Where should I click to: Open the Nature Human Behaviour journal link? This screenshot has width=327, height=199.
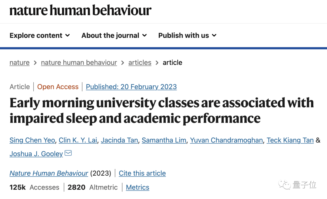[49, 173]
